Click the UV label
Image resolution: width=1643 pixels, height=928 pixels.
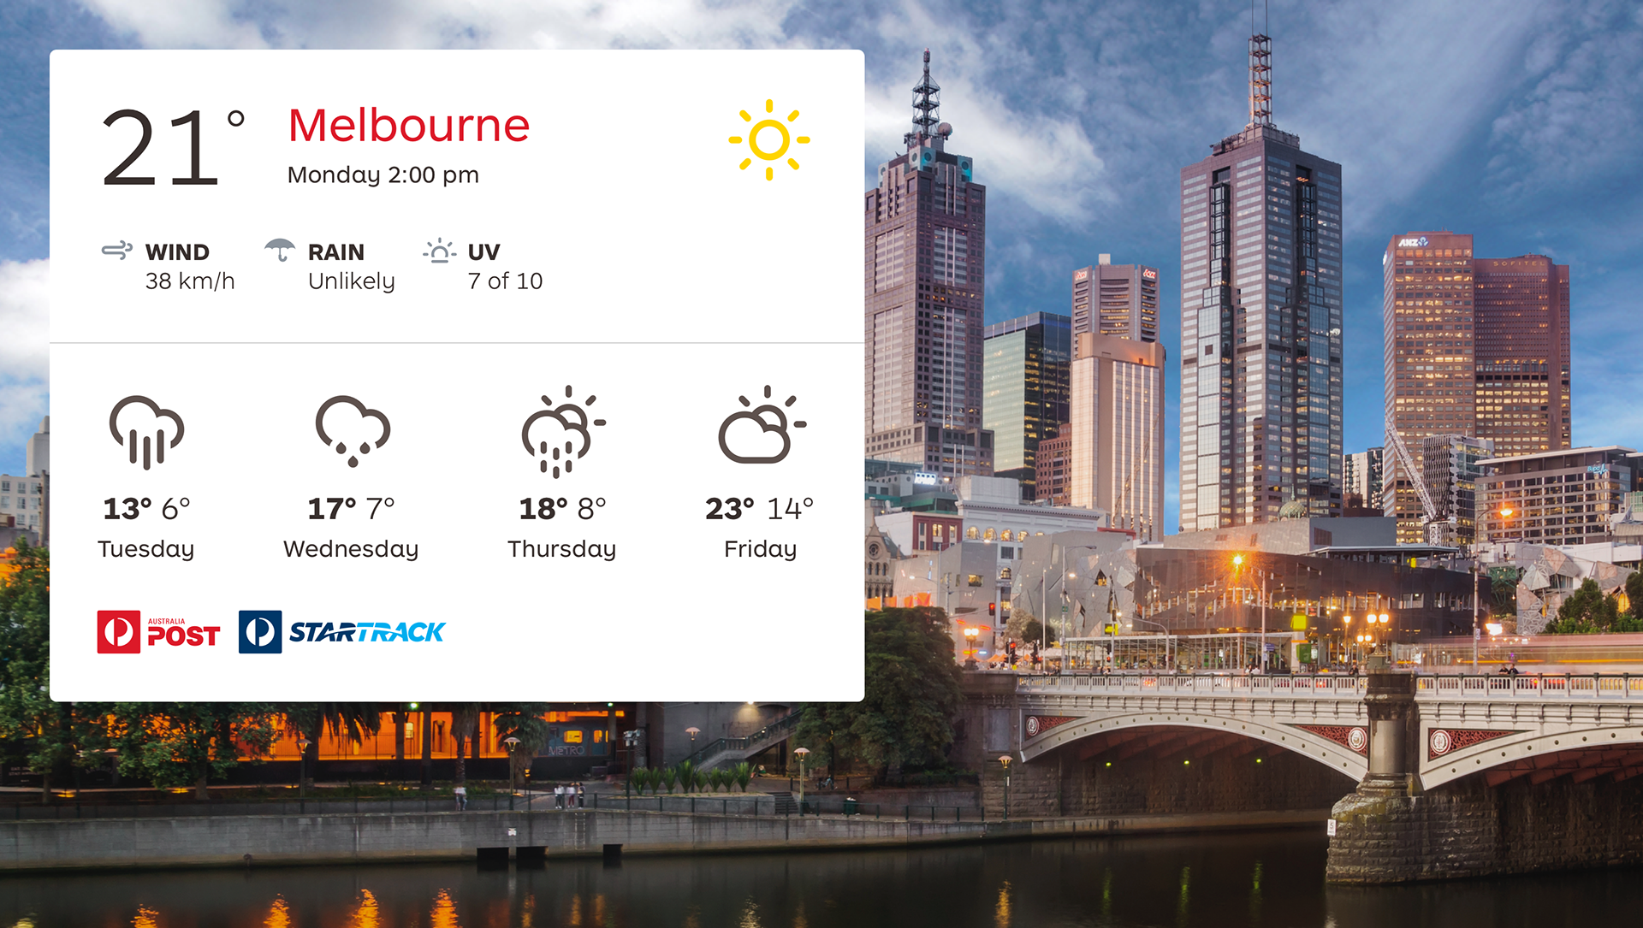[x=484, y=252]
